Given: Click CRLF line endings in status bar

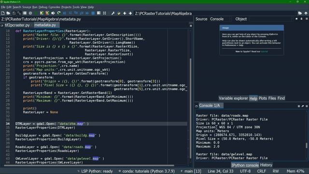Looking at the screenshot, I should point(262,171).
